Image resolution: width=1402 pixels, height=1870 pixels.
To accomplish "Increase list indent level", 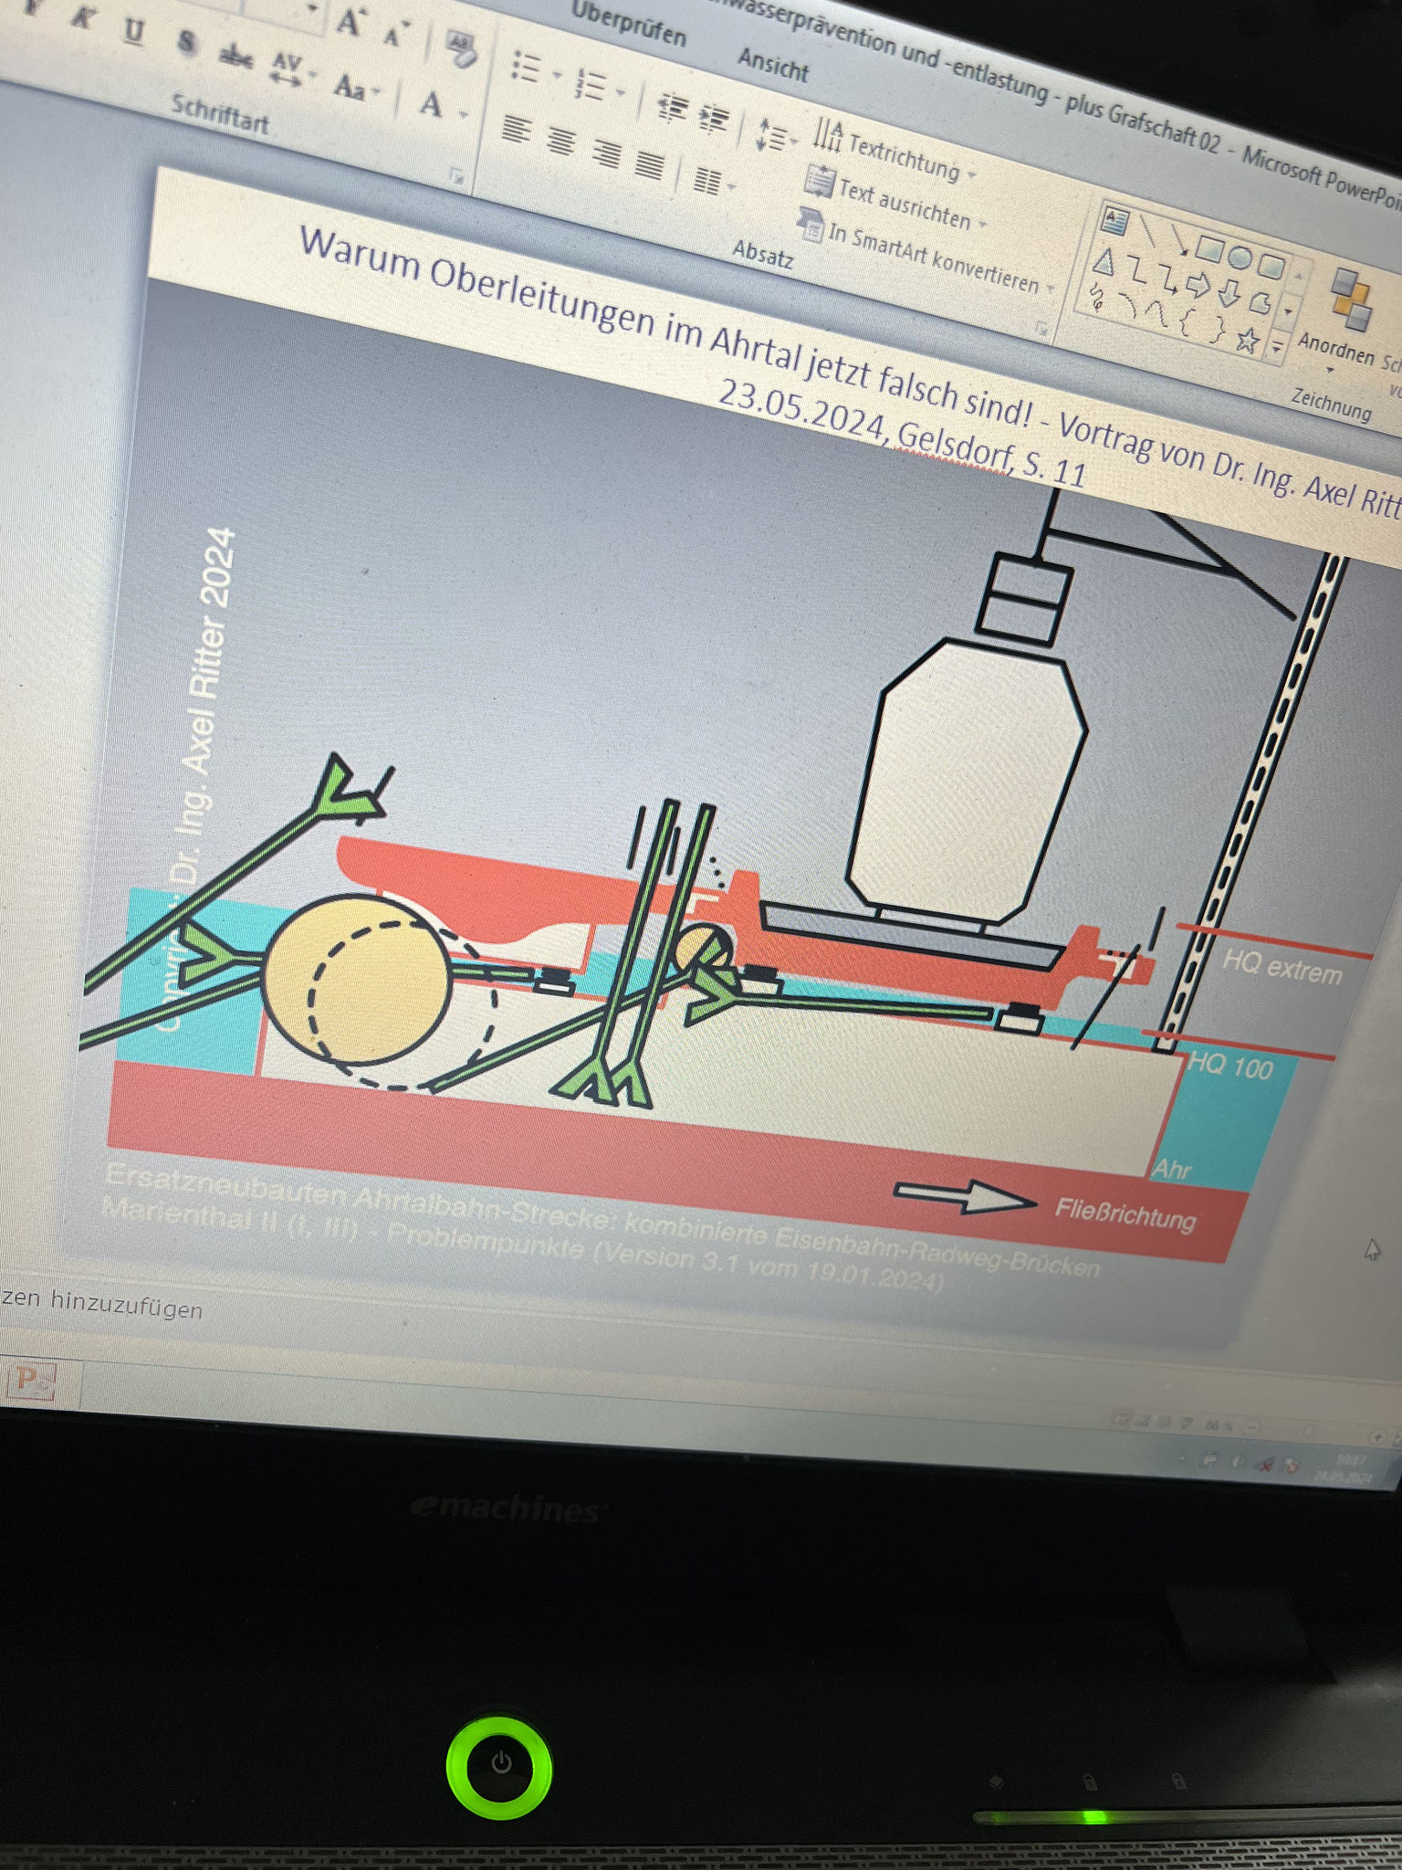I will [714, 118].
